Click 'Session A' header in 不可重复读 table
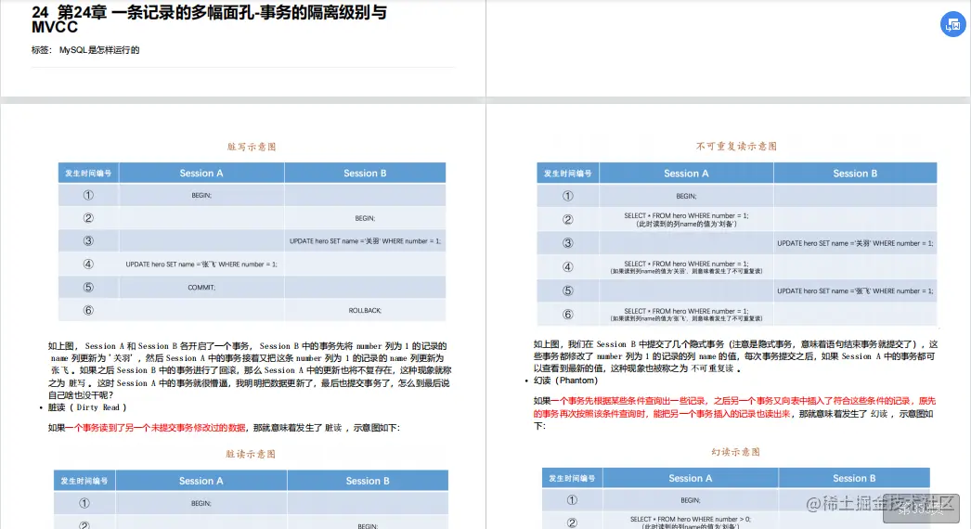 tap(686, 174)
